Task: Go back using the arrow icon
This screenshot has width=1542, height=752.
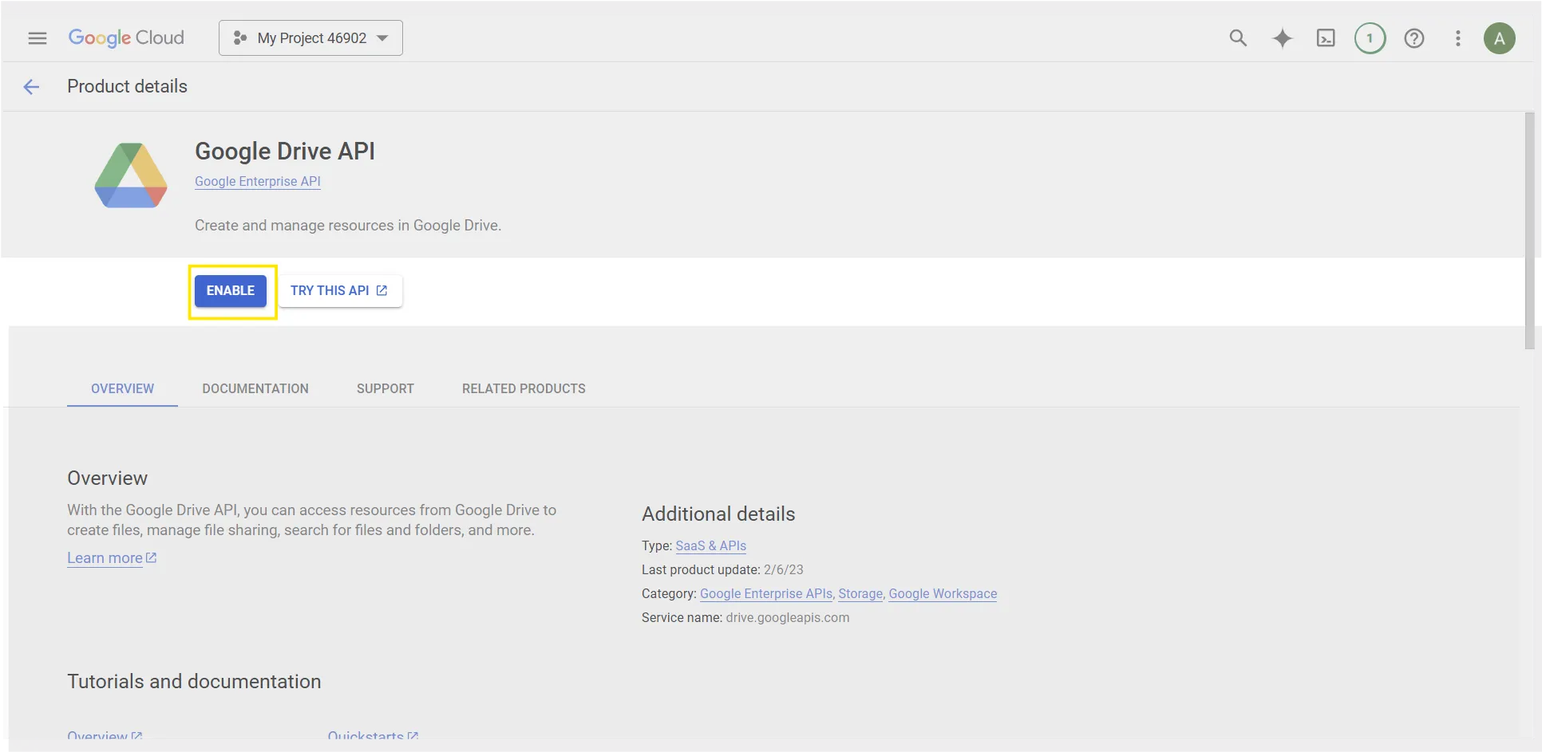Action: pos(31,87)
